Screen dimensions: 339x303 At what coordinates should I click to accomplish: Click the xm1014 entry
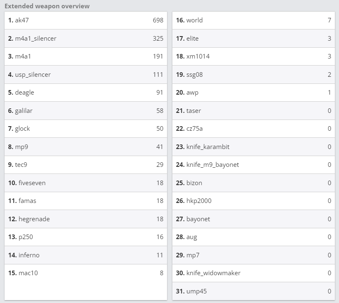point(253,56)
